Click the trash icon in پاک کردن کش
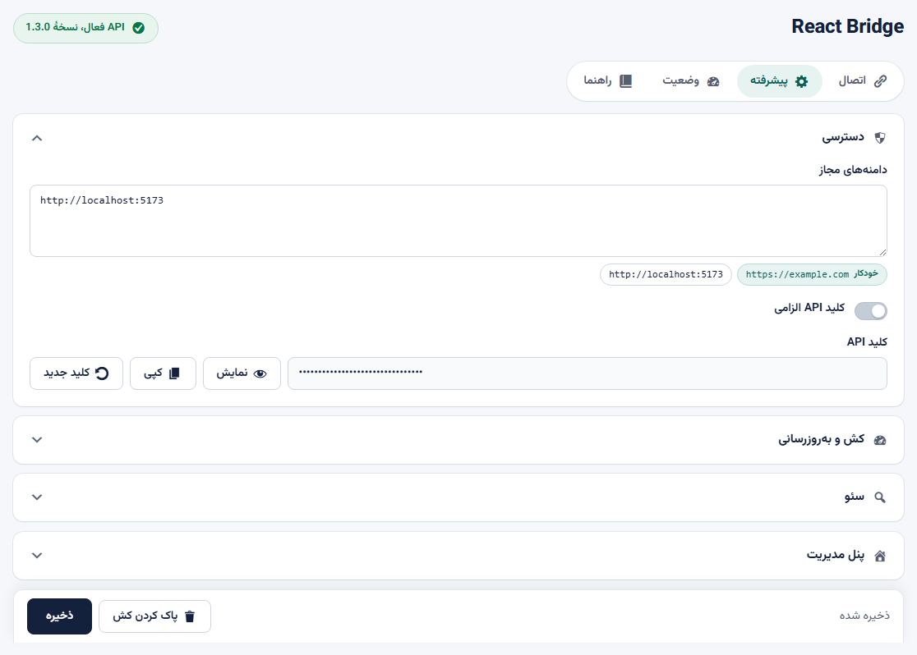Screen dimensions: 917x655 (x=190, y=616)
